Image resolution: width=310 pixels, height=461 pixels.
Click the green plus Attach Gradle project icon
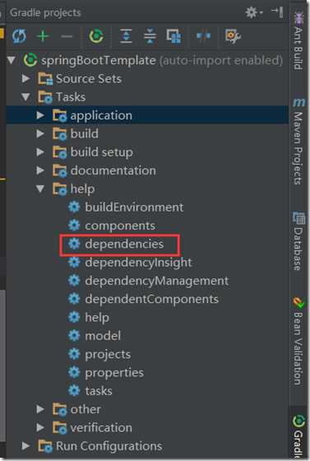tap(43, 36)
